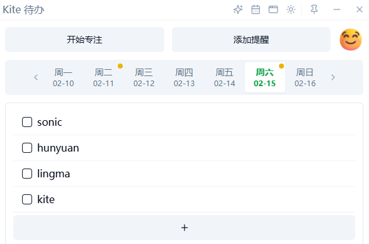Click the 开始专注 button
Image resolution: width=369 pixels, height=244 pixels.
pyautogui.click(x=84, y=40)
